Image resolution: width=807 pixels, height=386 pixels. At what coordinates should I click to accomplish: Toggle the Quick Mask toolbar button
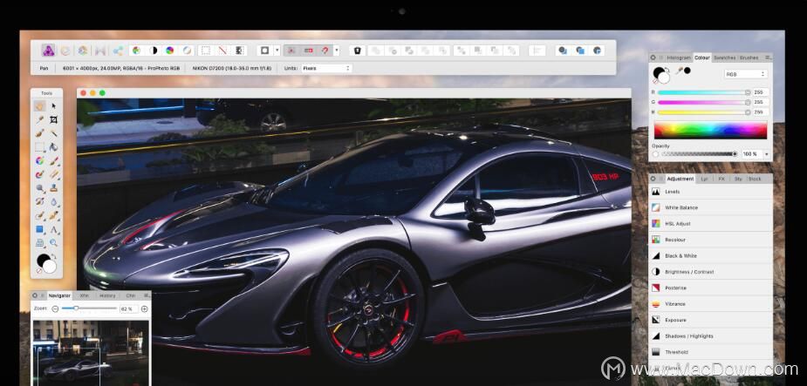264,51
